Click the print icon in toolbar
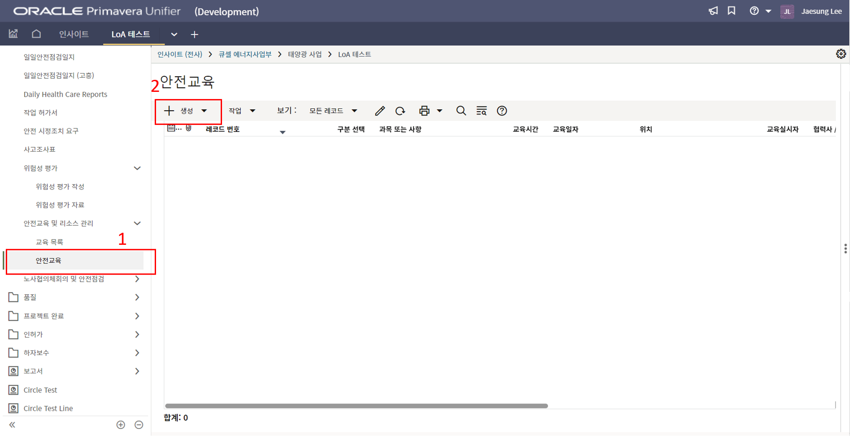This screenshot has width=856, height=437. pos(424,111)
